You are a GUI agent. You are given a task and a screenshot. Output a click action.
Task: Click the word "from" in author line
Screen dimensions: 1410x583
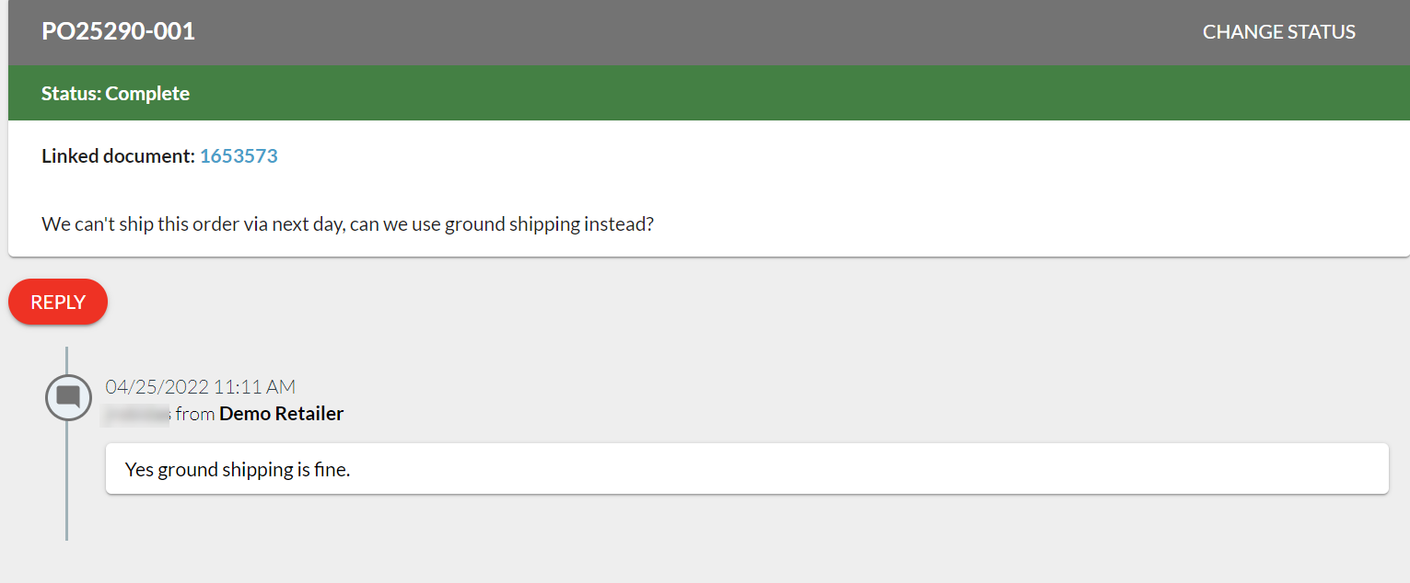pos(195,414)
